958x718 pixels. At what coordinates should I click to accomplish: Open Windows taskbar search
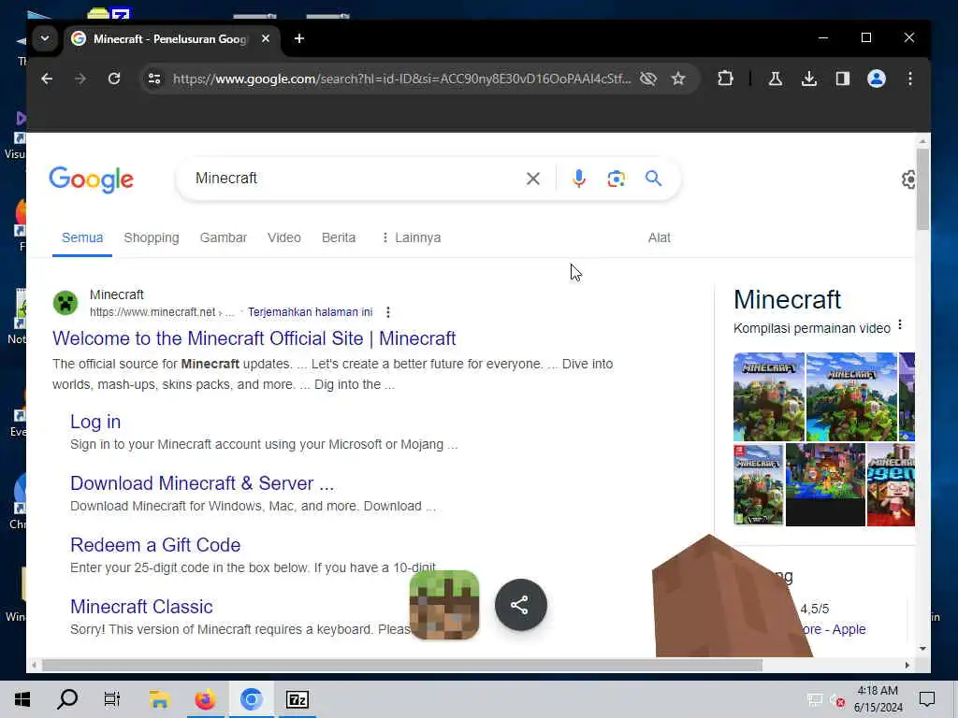(67, 699)
